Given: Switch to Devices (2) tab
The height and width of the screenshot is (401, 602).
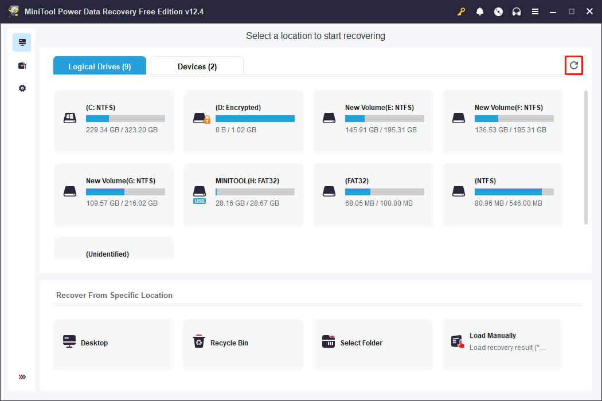Looking at the screenshot, I should 197,66.
